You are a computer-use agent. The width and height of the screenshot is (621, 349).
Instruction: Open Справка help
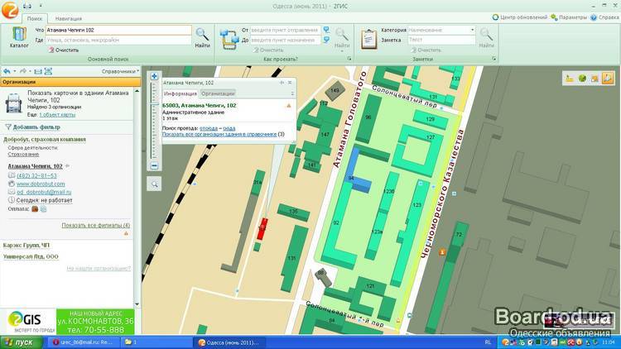tap(604, 17)
